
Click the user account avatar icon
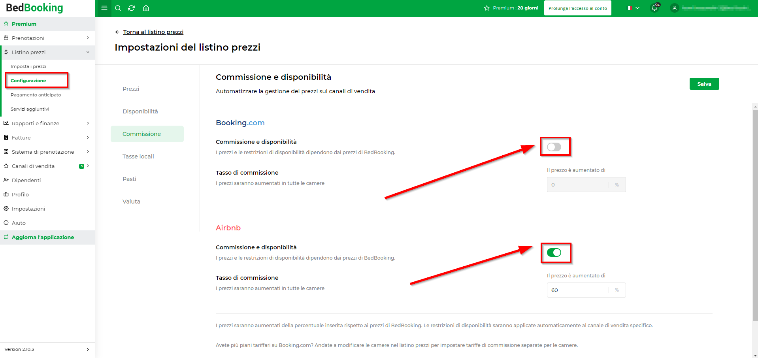pyautogui.click(x=675, y=8)
